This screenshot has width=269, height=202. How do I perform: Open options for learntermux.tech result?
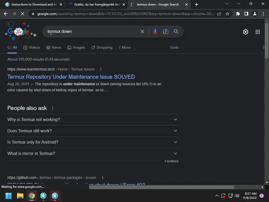tap(101, 69)
